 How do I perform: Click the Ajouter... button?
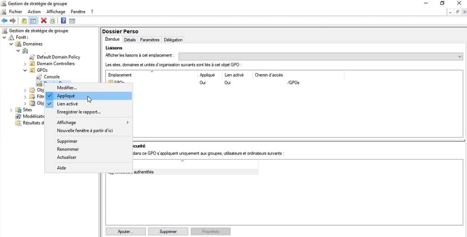click(x=125, y=232)
